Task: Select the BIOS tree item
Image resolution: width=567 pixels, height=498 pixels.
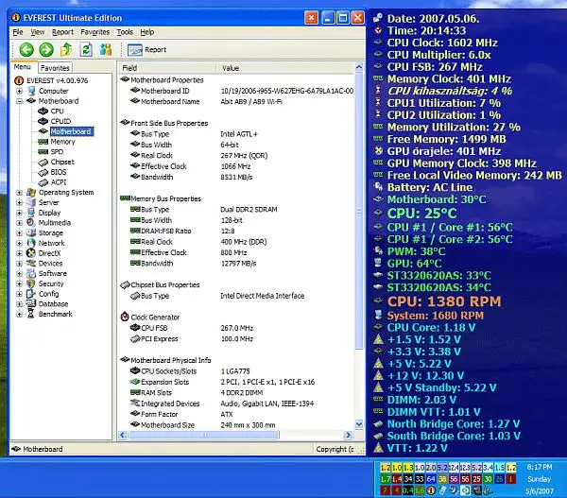Action: tap(59, 172)
